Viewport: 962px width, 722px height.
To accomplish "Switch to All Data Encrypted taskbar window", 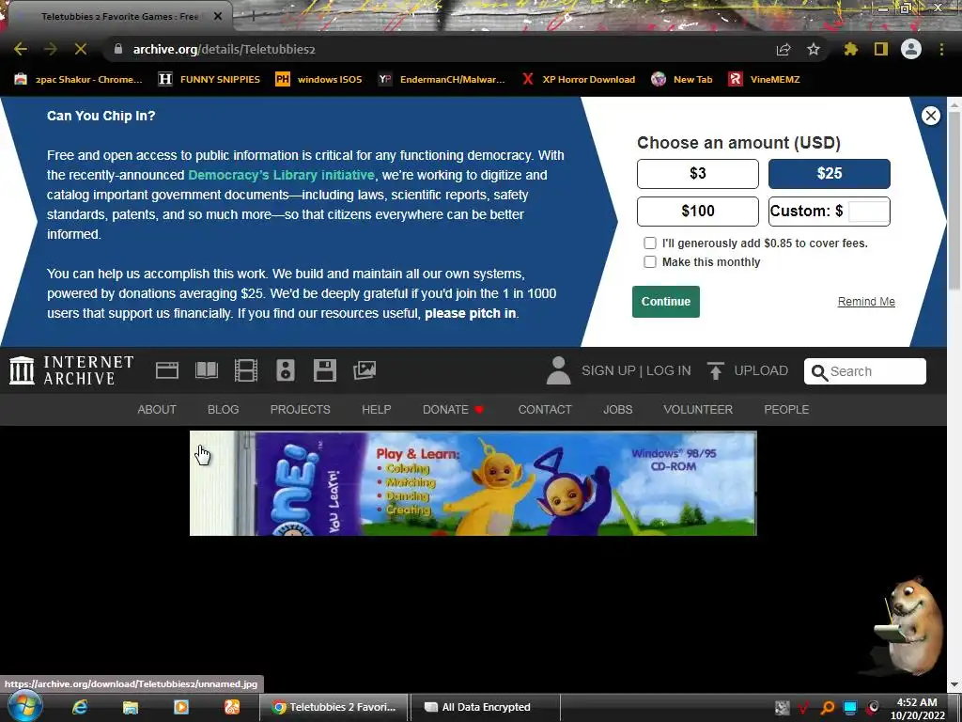I will click(484, 707).
